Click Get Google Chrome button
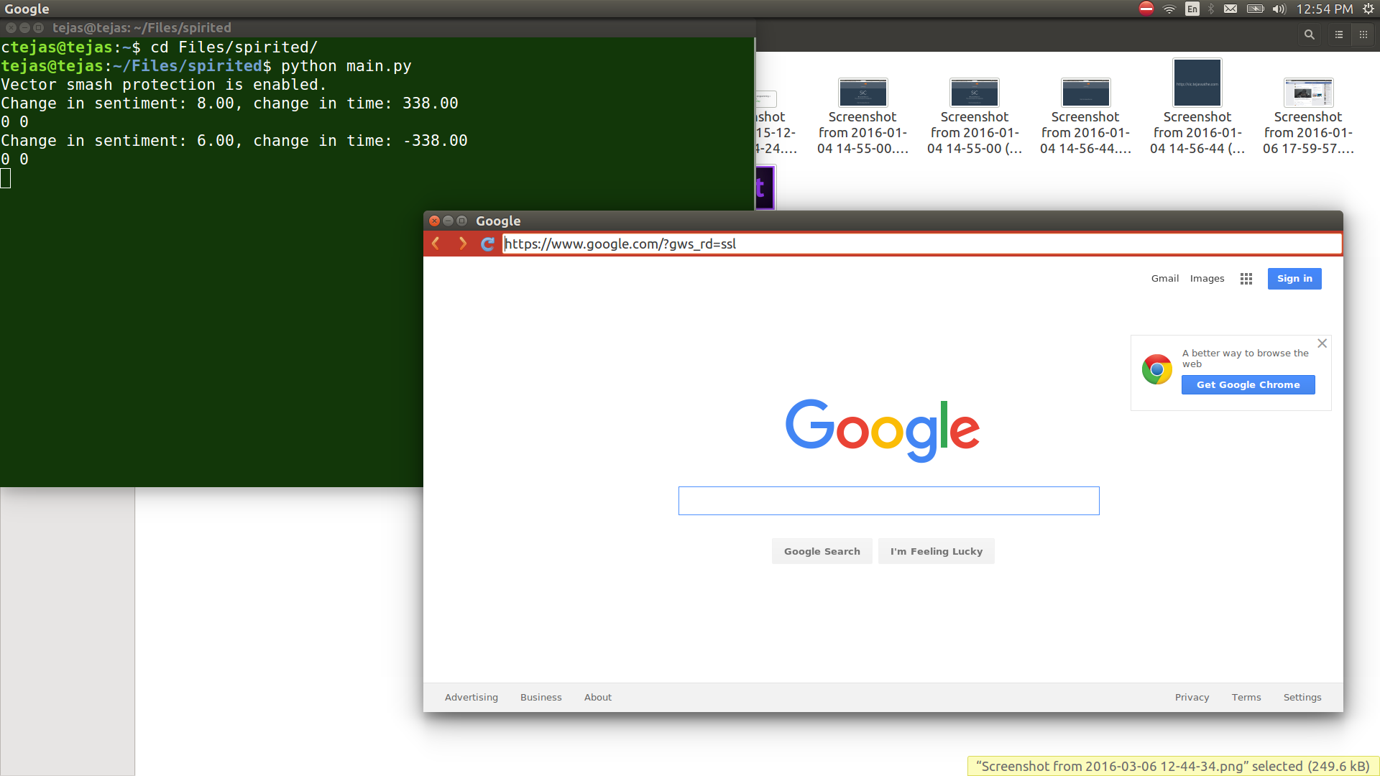The width and height of the screenshot is (1380, 776). point(1248,385)
